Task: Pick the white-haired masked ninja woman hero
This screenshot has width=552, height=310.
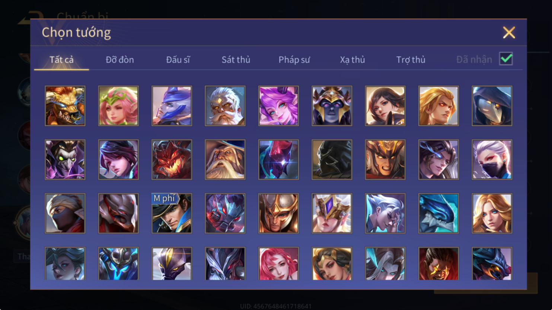Action: tap(492, 159)
